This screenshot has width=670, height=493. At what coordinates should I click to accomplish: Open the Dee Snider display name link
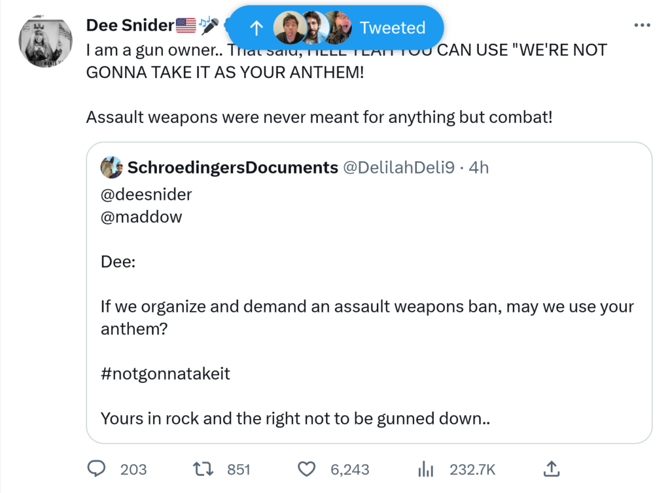click(130, 26)
